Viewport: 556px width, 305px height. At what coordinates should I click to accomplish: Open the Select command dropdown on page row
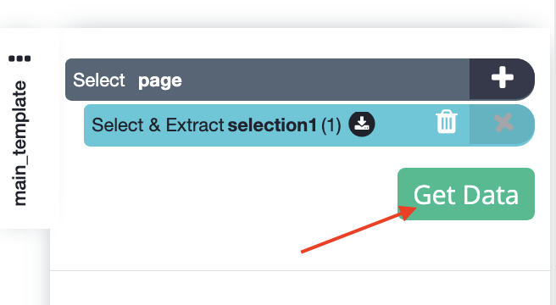99,80
